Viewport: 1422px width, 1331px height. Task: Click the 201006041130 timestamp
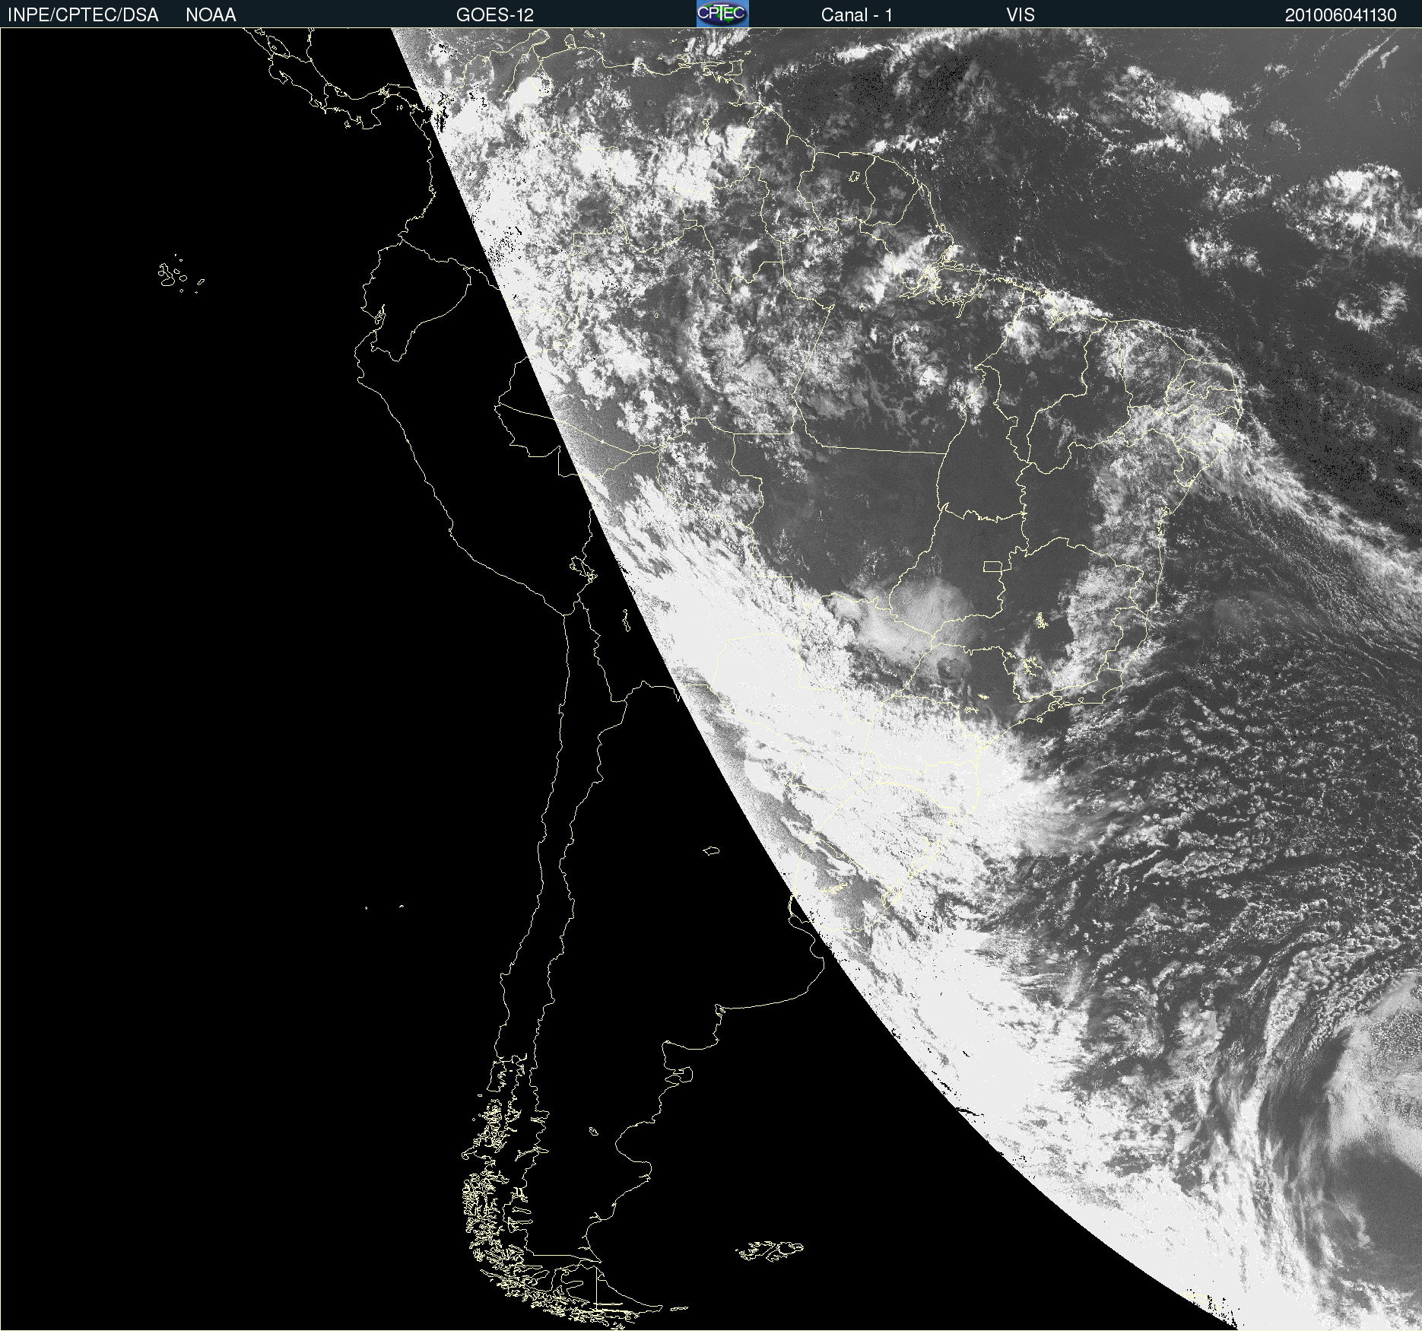1341,15
